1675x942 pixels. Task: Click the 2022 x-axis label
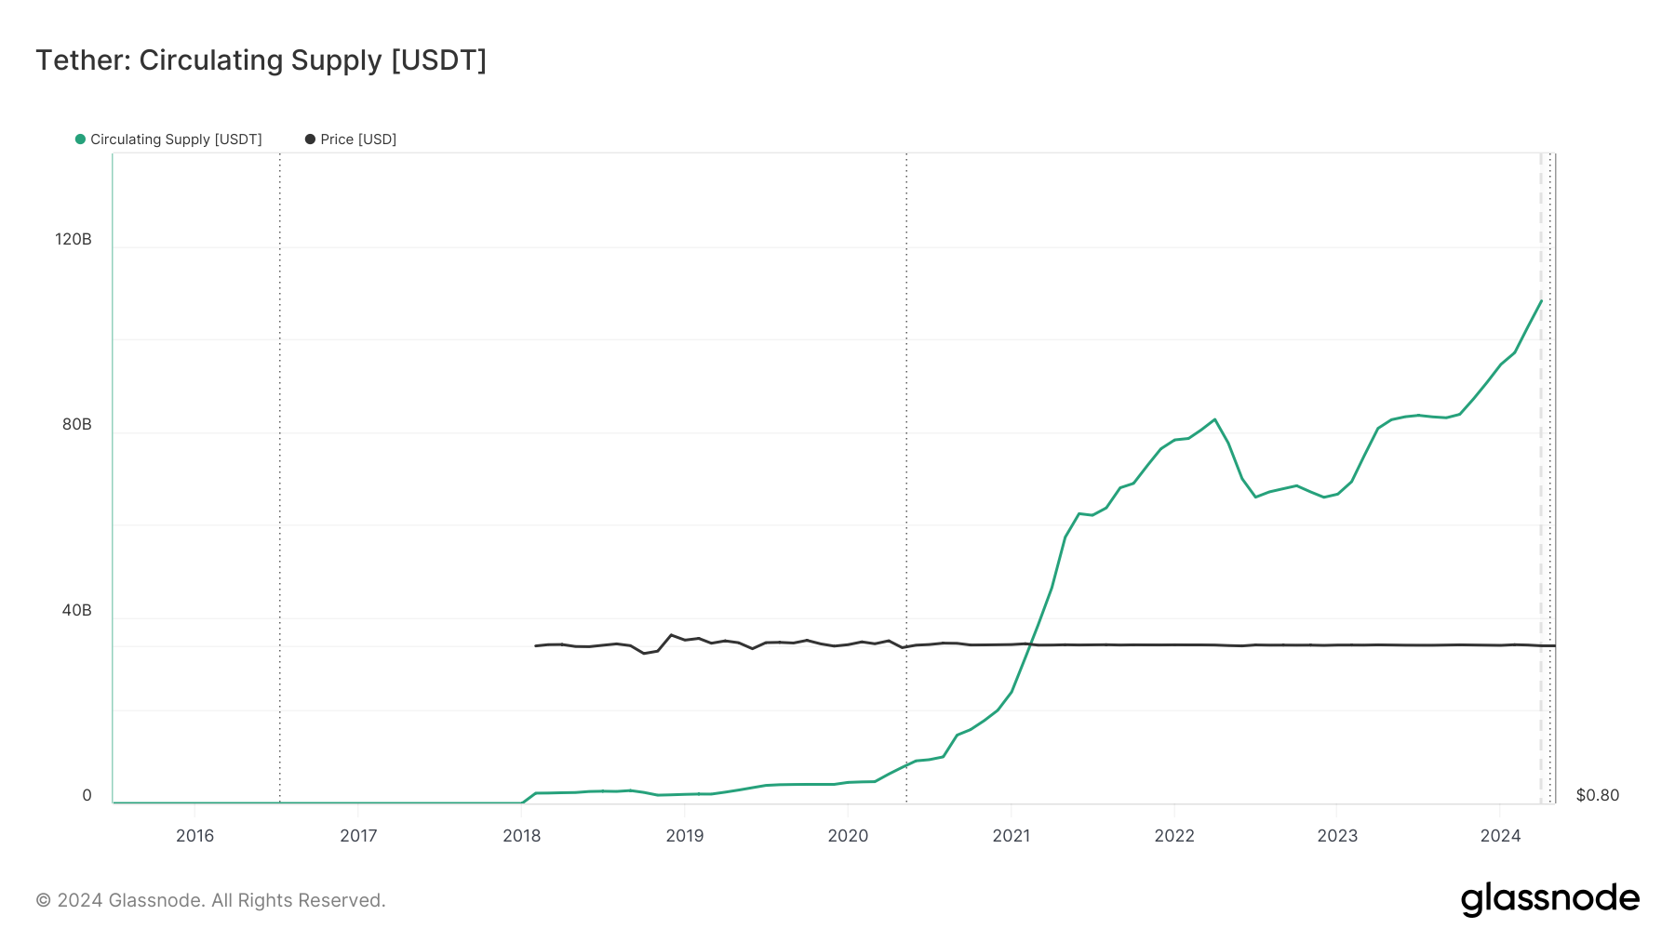[1174, 835]
